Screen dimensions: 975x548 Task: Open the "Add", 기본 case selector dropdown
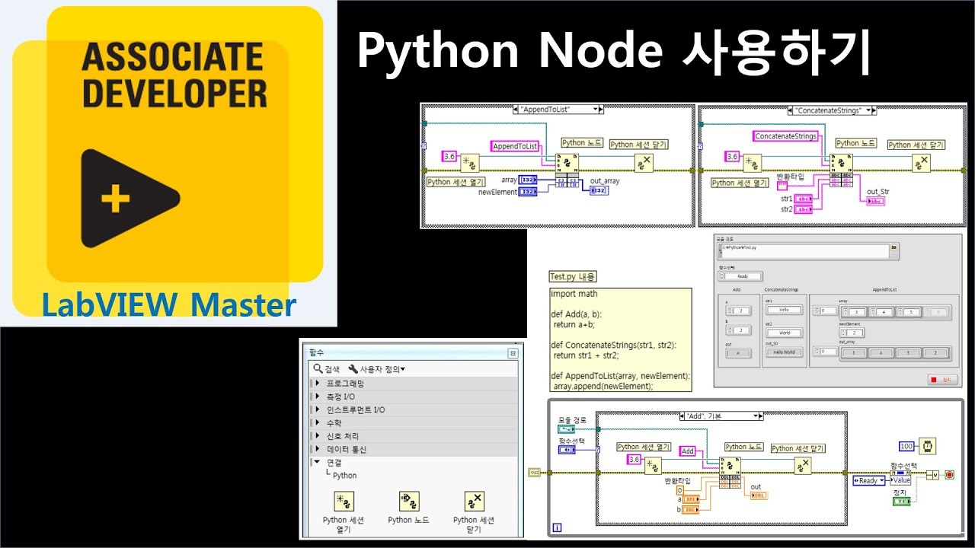point(757,416)
